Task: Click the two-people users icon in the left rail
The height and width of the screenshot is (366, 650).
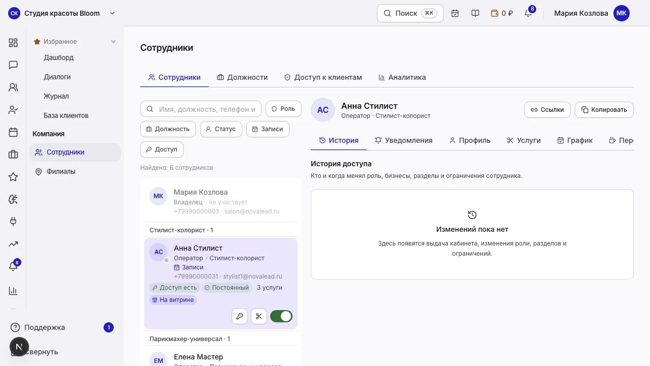Action: [13, 87]
